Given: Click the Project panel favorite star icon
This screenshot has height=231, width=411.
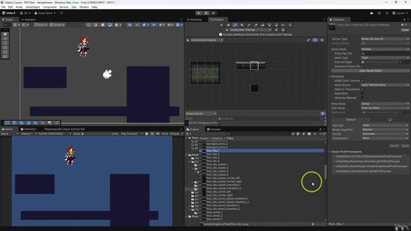Looking at the screenshot, I should (315, 134).
